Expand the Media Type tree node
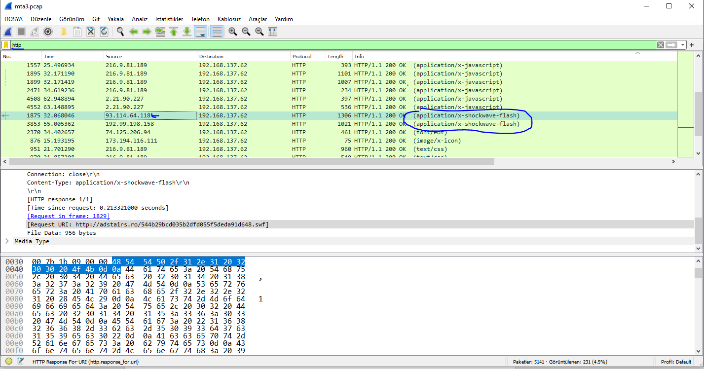Screen dimensions: 704x369 pos(7,241)
